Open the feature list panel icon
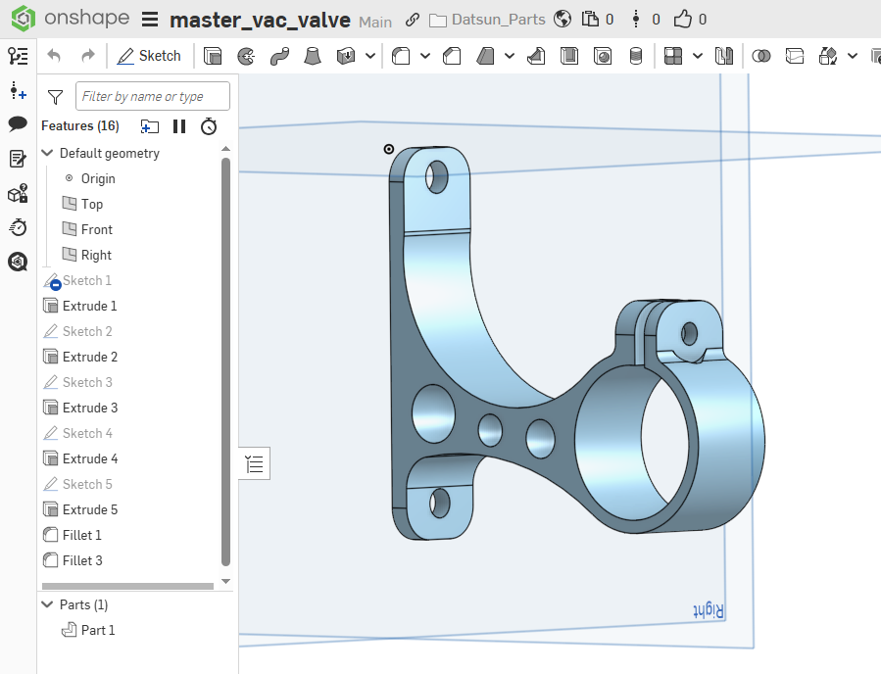Screen dimensions: 881x674 point(18,56)
